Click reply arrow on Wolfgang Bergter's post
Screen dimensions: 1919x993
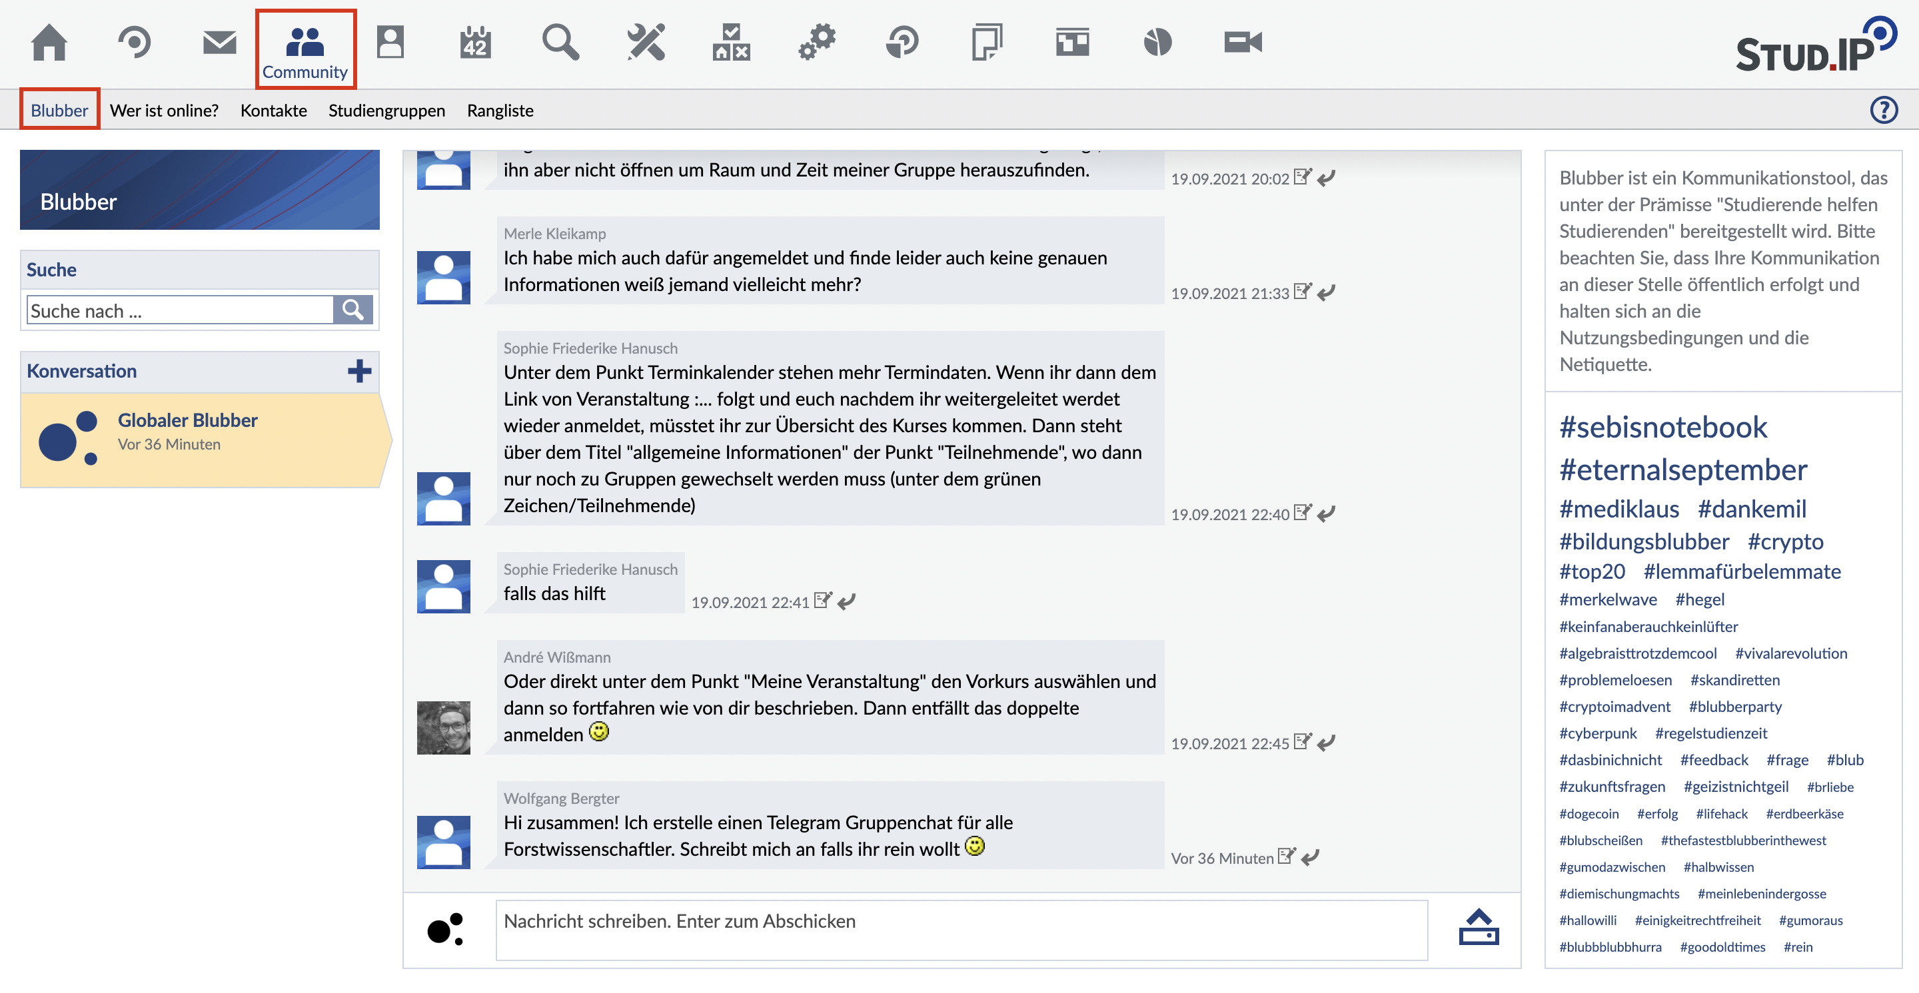1311,856
